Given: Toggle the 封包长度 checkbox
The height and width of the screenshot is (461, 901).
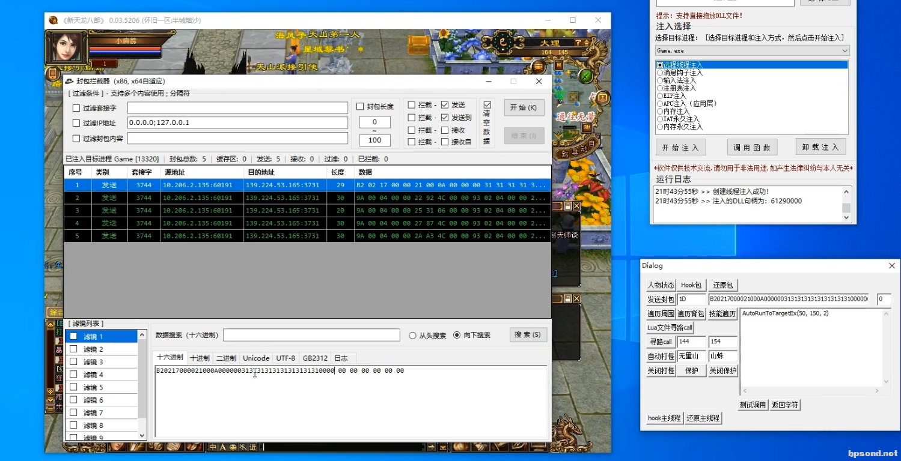Looking at the screenshot, I should point(360,107).
